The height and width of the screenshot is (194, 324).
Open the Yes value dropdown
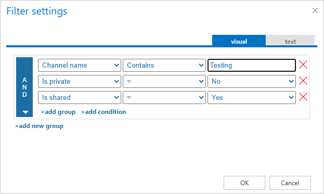pyautogui.click(x=252, y=97)
